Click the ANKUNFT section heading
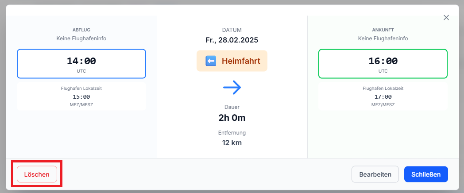 (383, 30)
